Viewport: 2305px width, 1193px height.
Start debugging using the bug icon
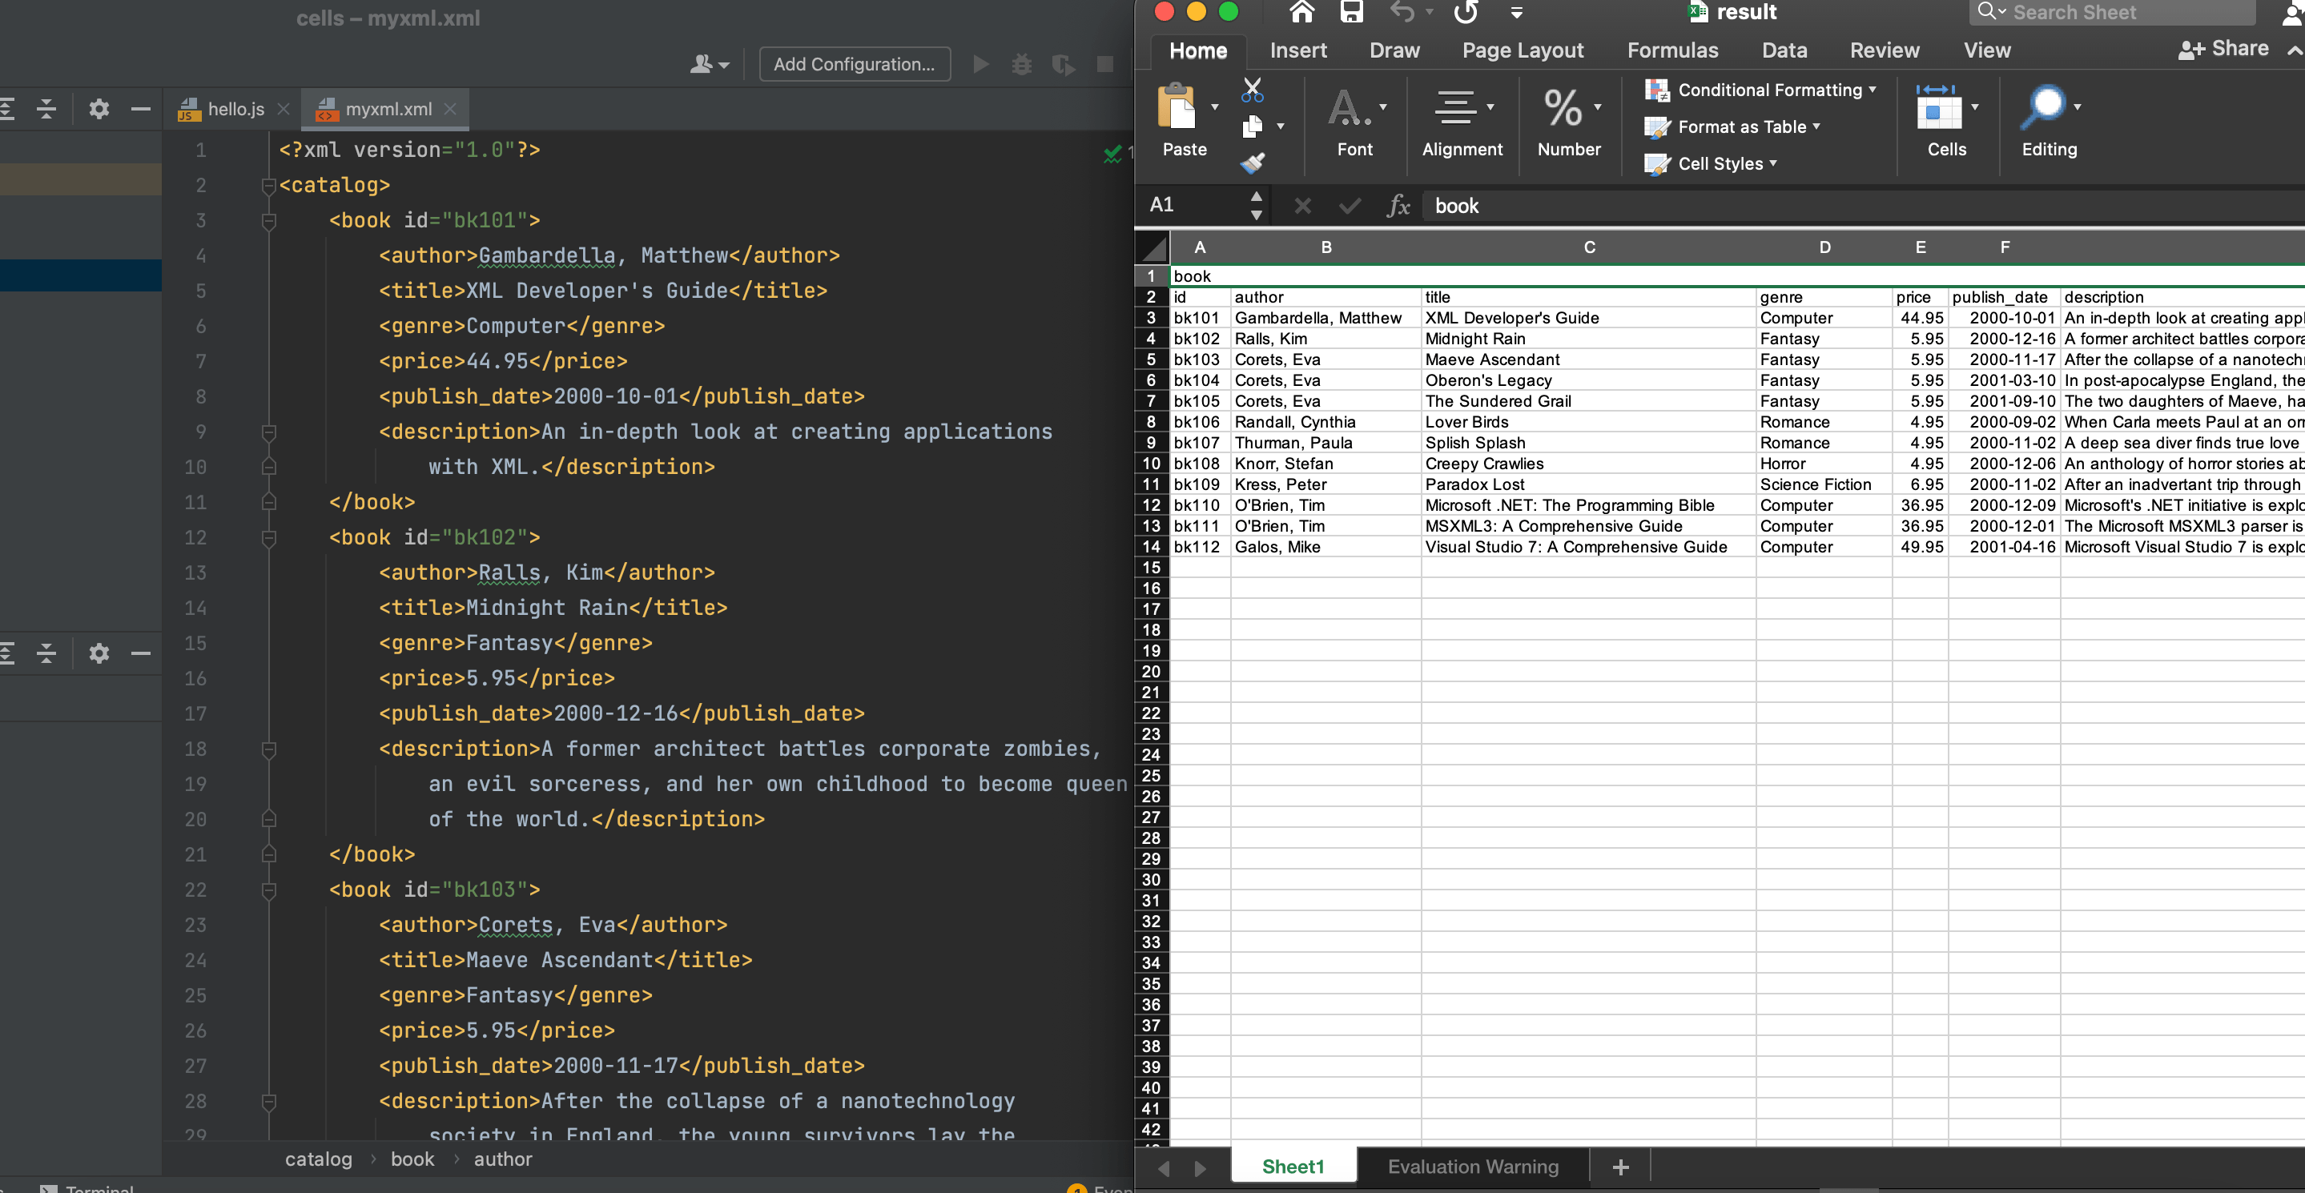coord(1021,63)
